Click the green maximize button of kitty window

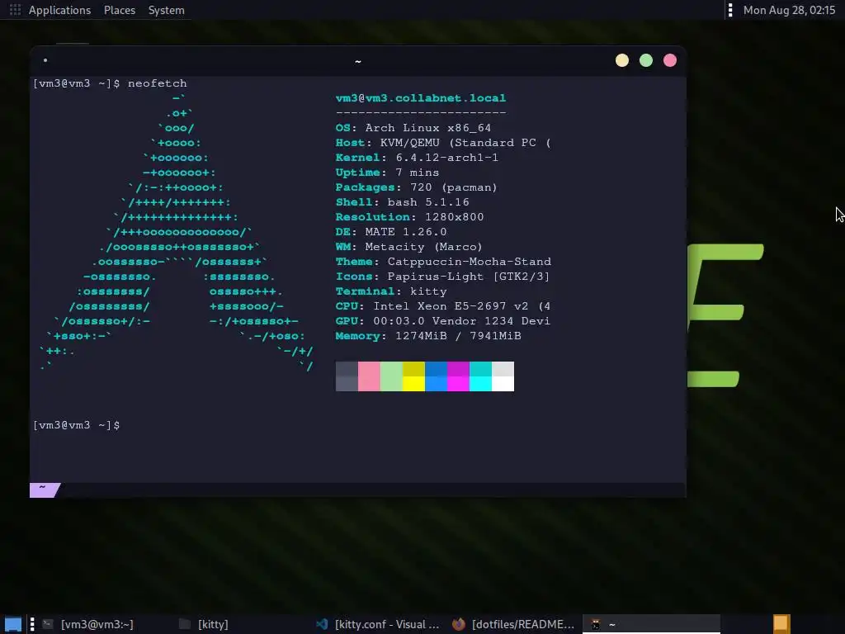[x=645, y=60]
